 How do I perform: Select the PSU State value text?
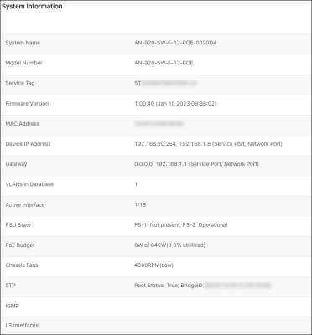[x=181, y=225]
